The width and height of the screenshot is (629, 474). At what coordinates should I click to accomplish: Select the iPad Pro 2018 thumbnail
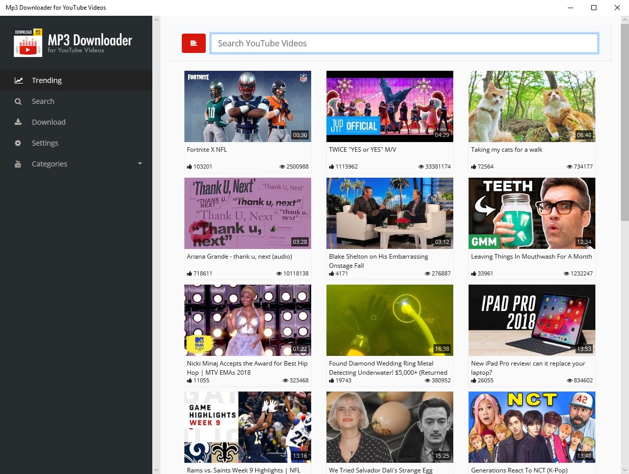(532, 320)
